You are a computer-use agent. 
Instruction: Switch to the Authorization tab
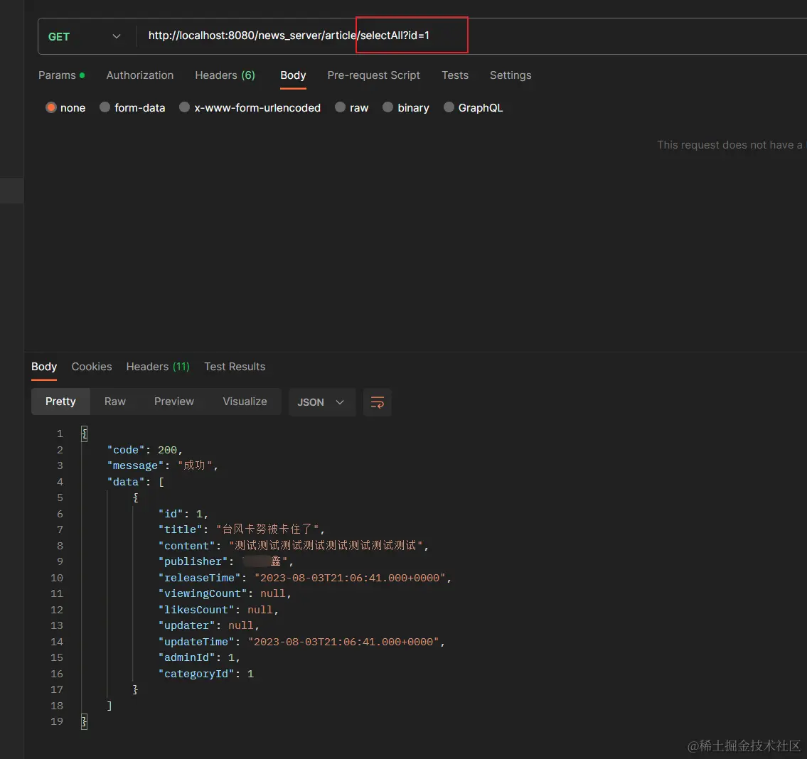(140, 75)
